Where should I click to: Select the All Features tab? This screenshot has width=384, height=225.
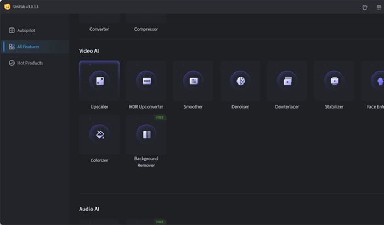pyautogui.click(x=35, y=47)
